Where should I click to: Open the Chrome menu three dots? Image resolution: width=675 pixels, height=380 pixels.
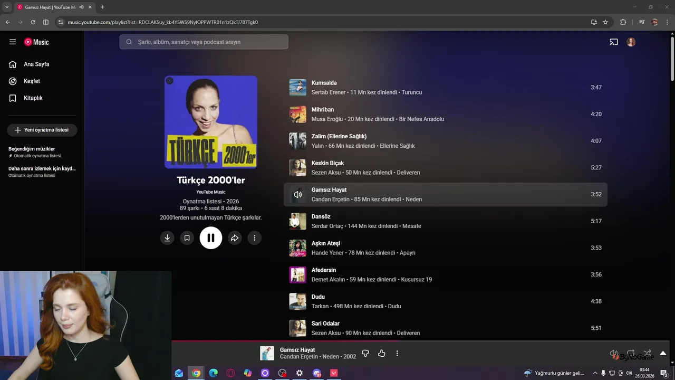pos(668,22)
